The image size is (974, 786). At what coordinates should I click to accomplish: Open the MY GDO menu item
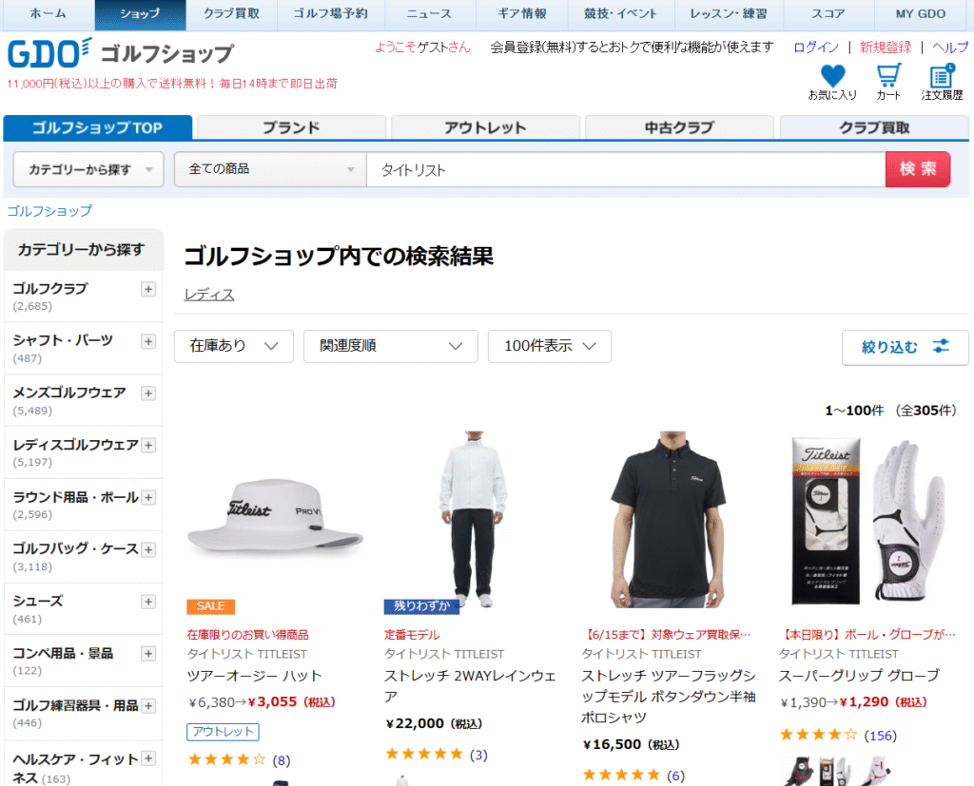pyautogui.click(x=921, y=14)
